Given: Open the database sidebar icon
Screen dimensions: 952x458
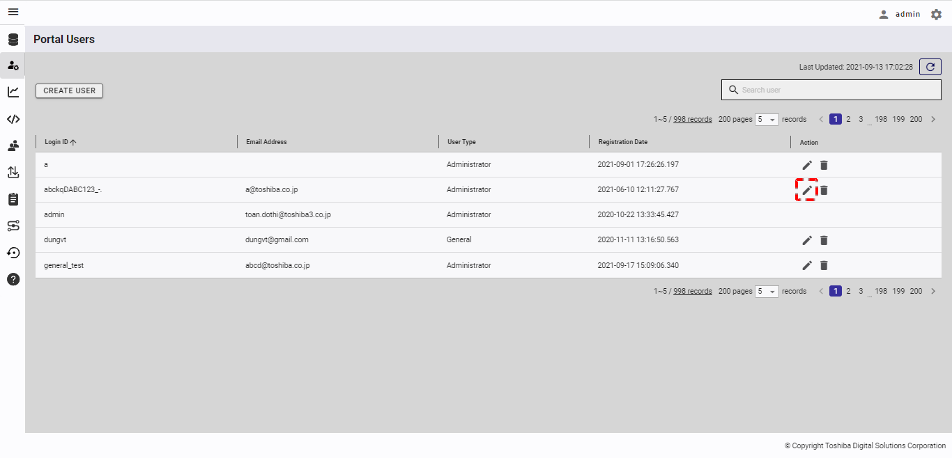Looking at the screenshot, I should [x=13, y=39].
